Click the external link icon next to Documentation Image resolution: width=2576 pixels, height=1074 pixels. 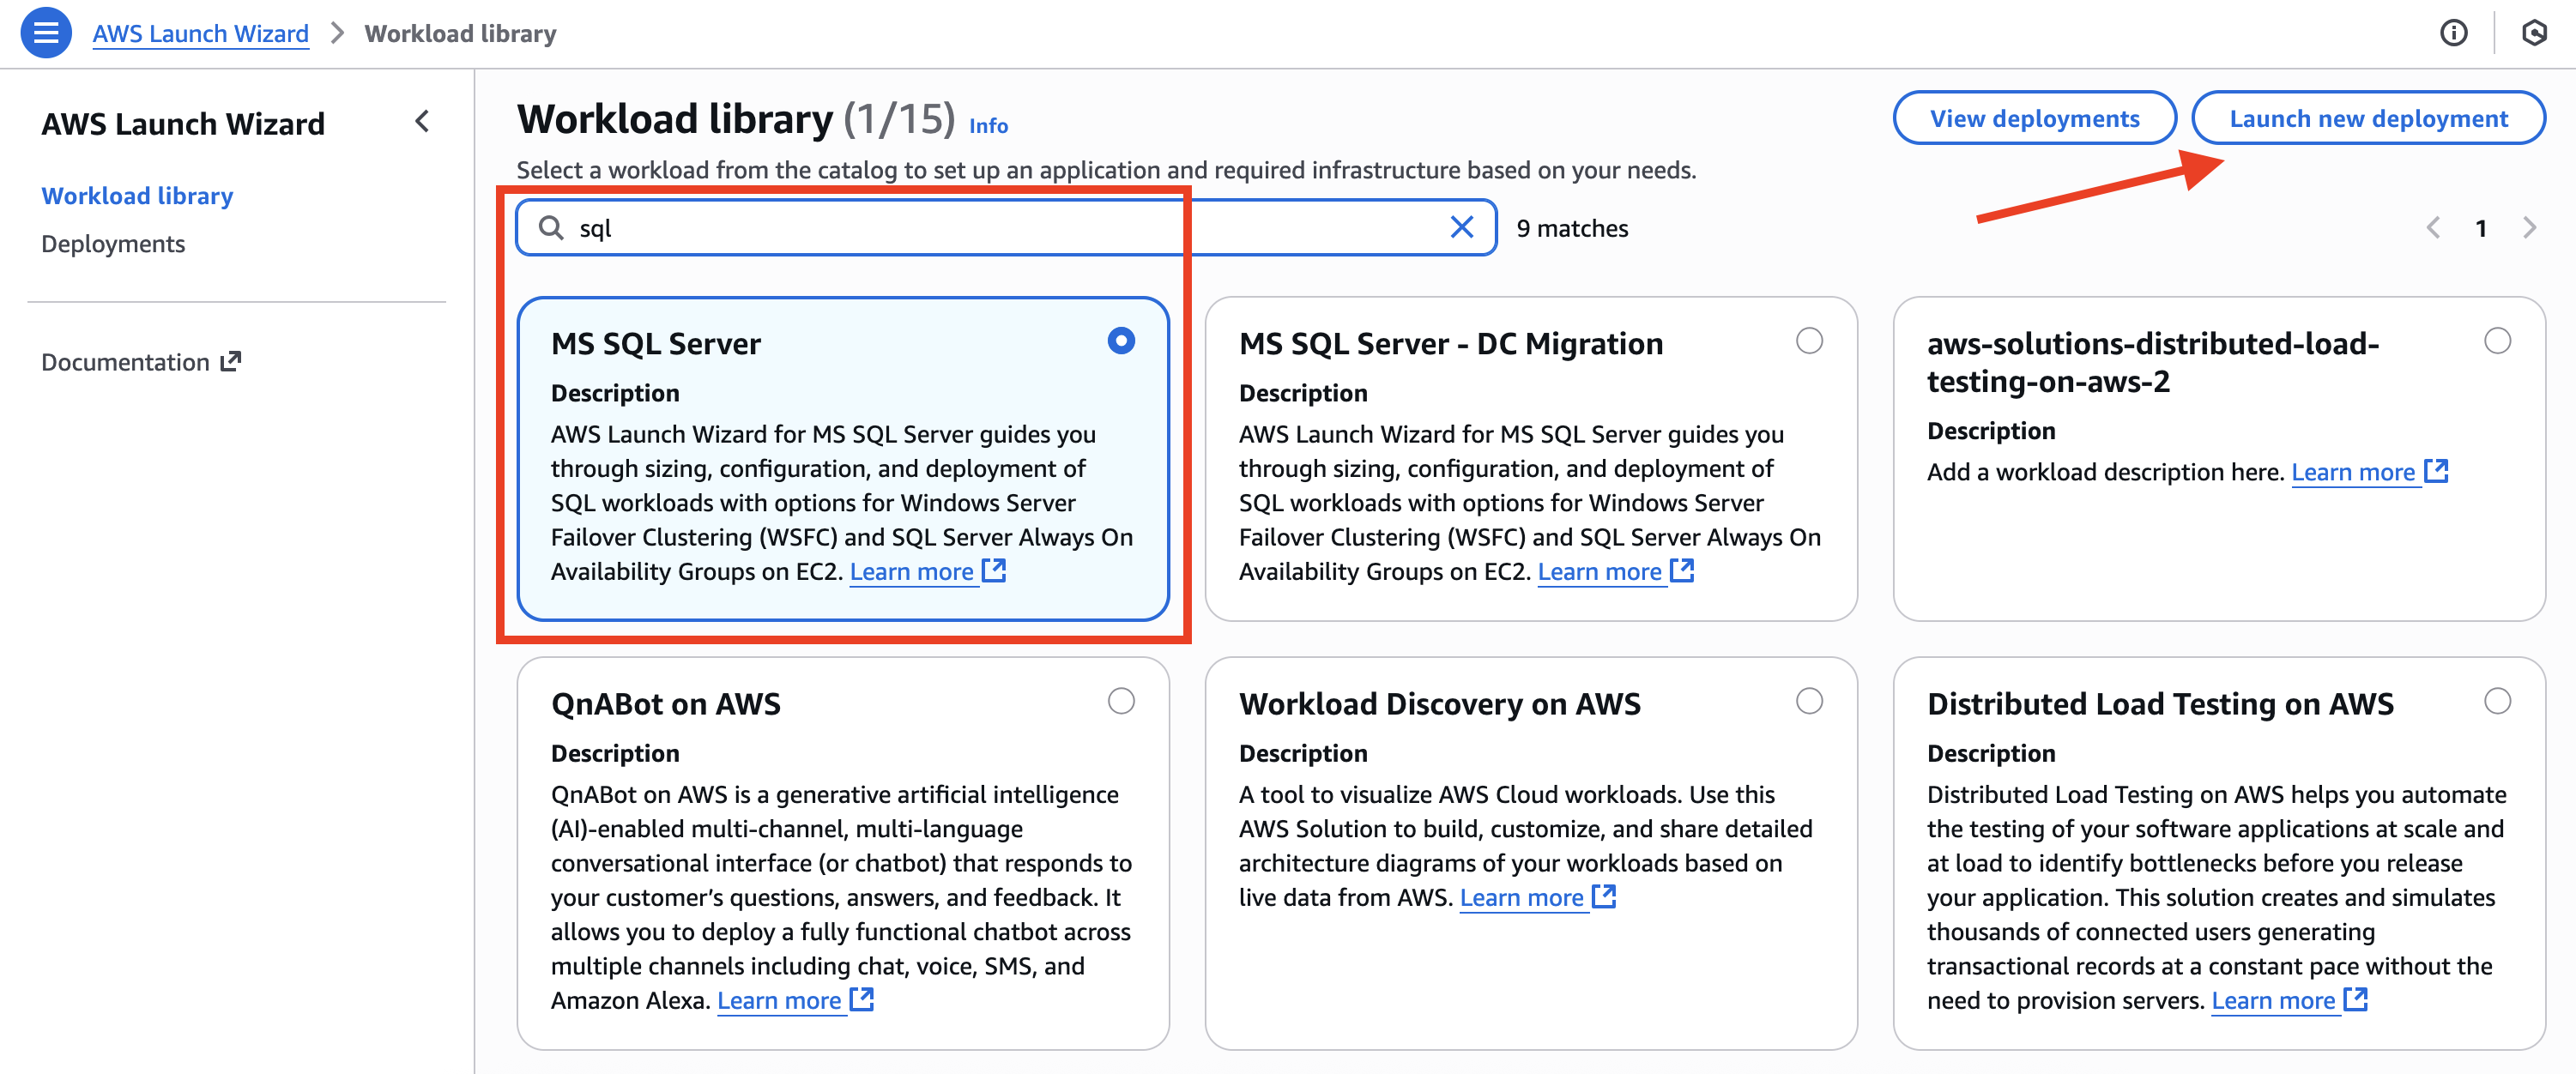tap(231, 360)
